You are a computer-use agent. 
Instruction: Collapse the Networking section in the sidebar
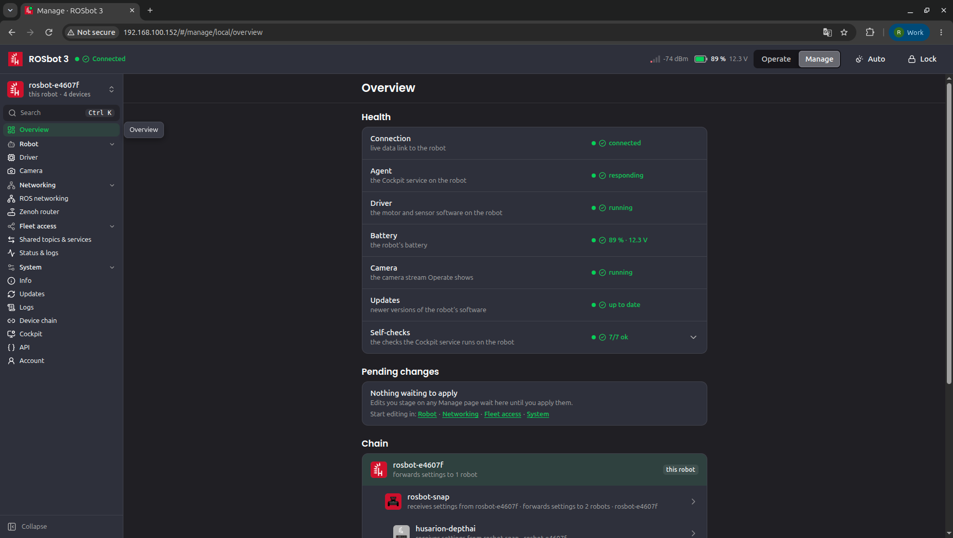(x=112, y=185)
